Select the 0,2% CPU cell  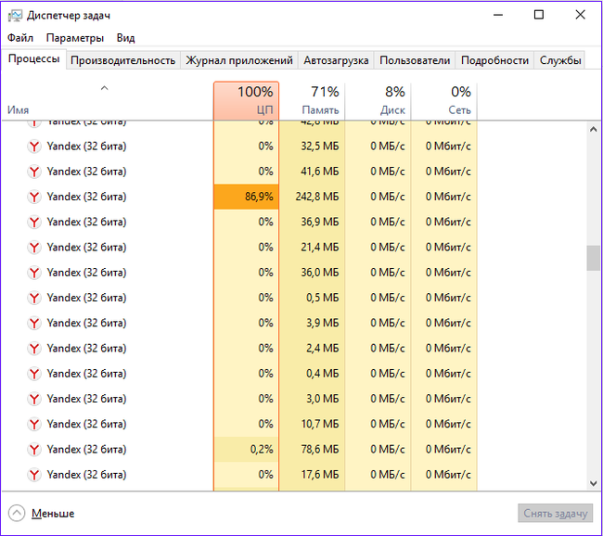[x=246, y=450]
